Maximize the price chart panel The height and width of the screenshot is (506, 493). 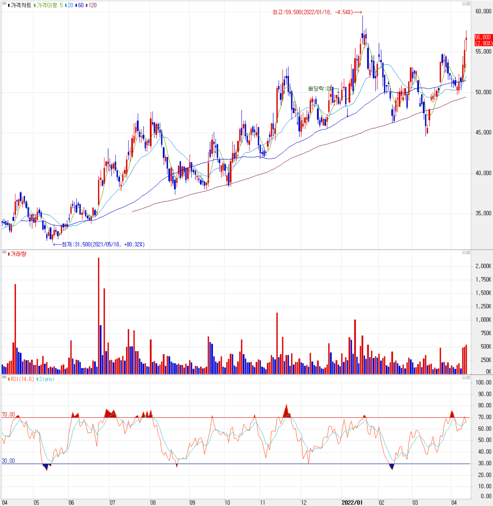(464, 4)
